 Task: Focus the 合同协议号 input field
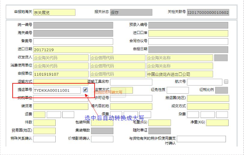point(188,42)
